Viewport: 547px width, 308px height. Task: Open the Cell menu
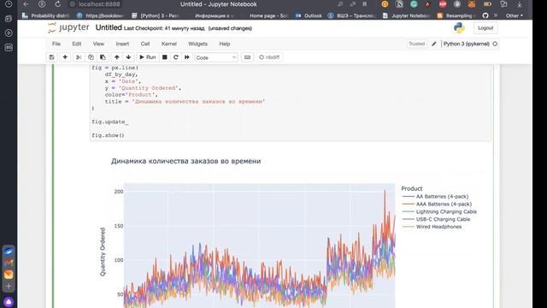point(145,44)
